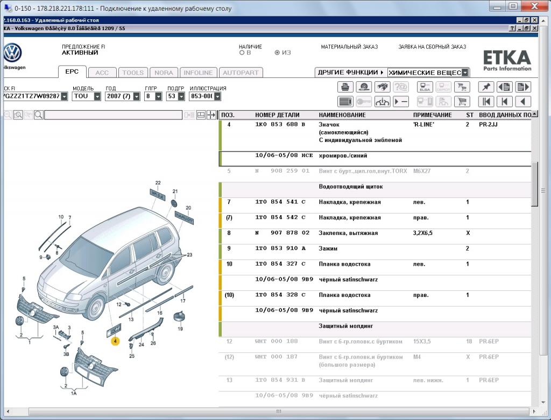The width and height of the screenshot is (551, 420).
Task: Click the parts list vertical scrollbar thumb
Action: [534, 184]
